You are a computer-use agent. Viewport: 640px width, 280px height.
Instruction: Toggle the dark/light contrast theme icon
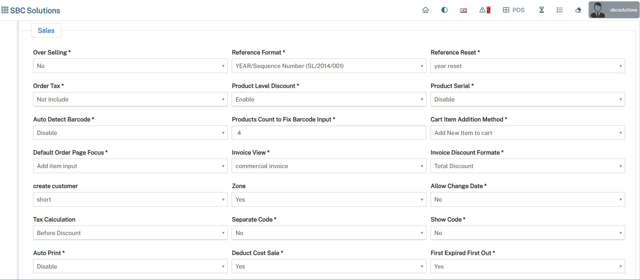pyautogui.click(x=444, y=10)
